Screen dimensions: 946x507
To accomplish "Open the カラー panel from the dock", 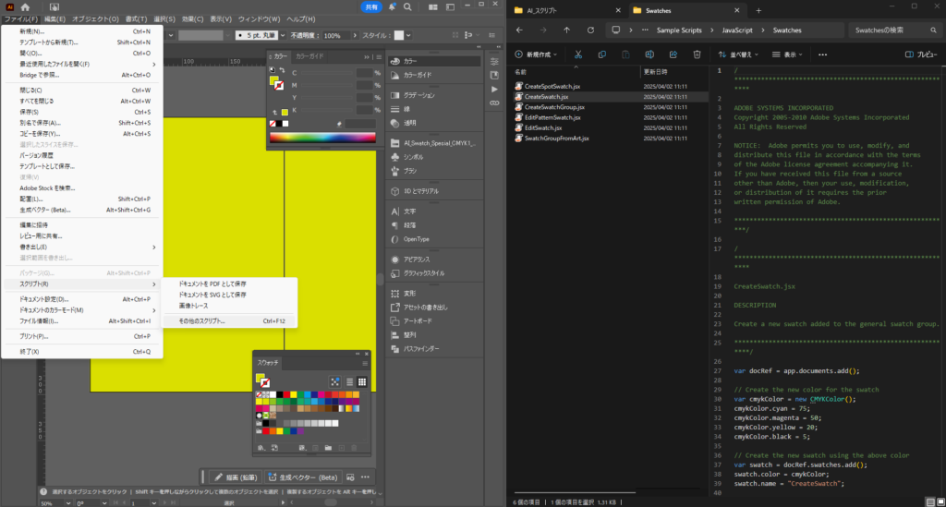I will 434,61.
